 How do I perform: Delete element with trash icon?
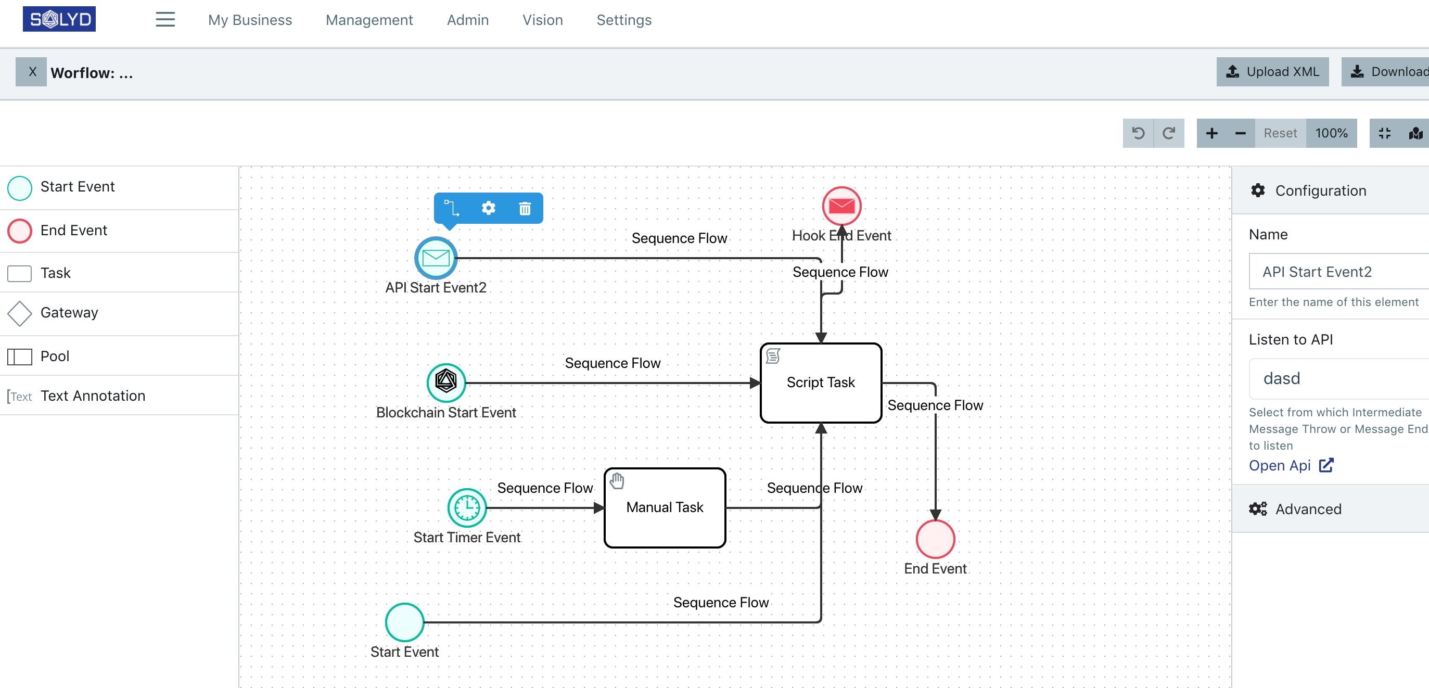[x=525, y=208]
